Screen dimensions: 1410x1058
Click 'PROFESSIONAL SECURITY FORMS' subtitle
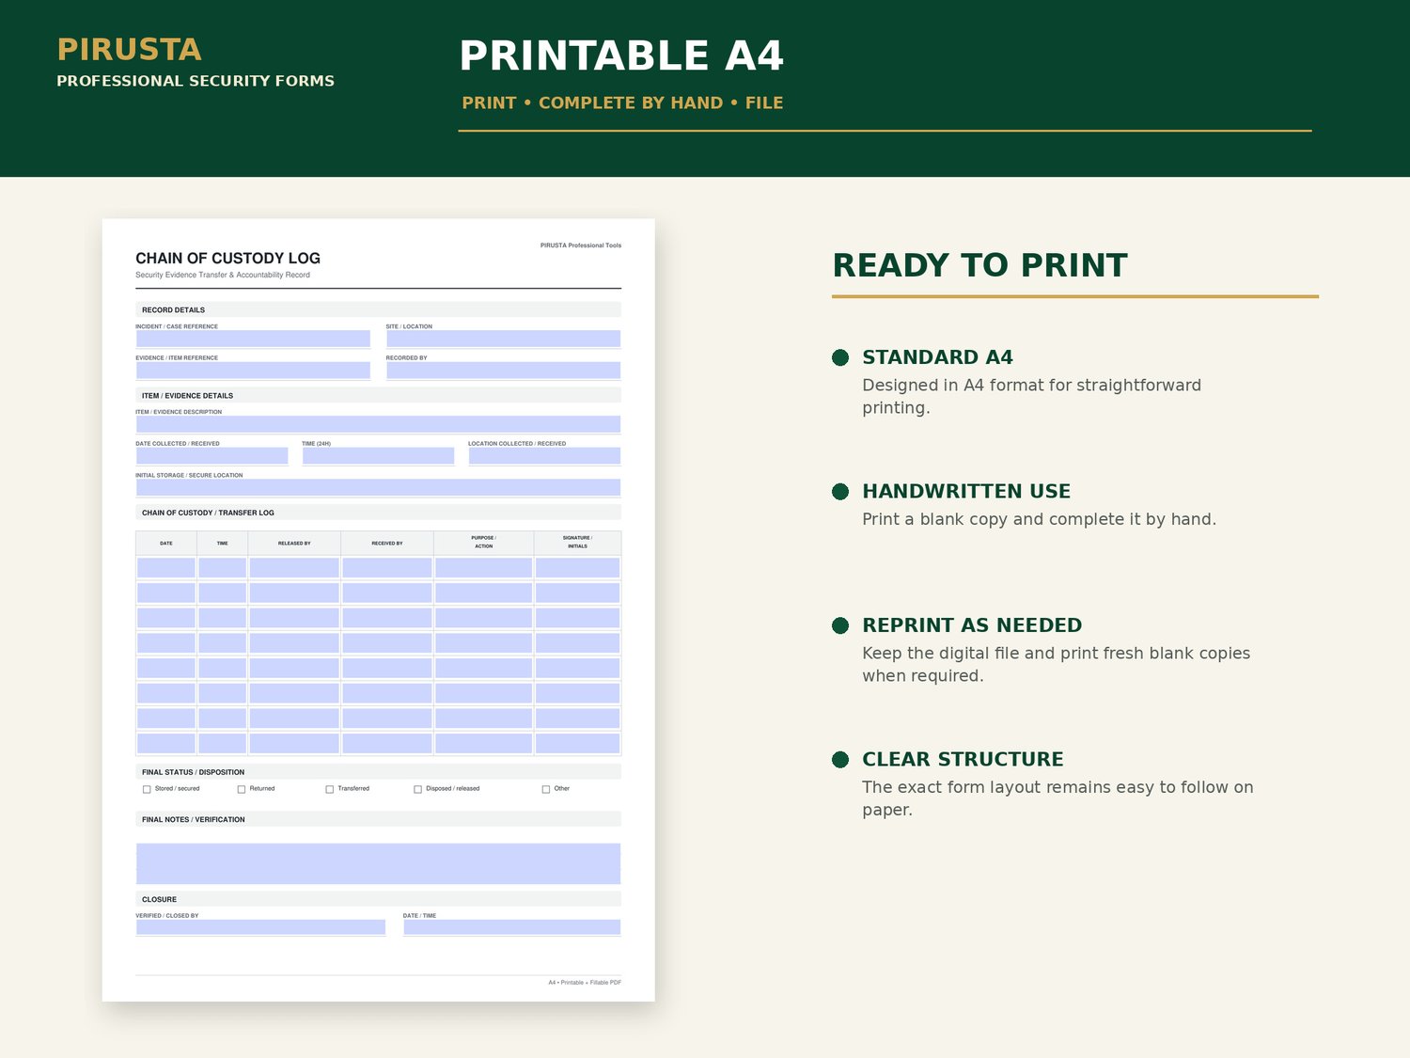click(196, 81)
